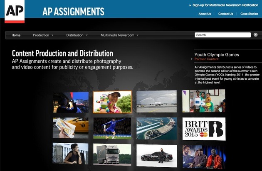The width and height of the screenshot is (262, 171).
Task: Open the Multimedia Newsroom dropdown
Action: point(119,35)
